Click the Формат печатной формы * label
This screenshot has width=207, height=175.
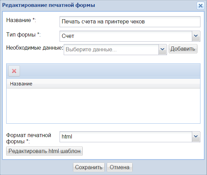[29, 138]
